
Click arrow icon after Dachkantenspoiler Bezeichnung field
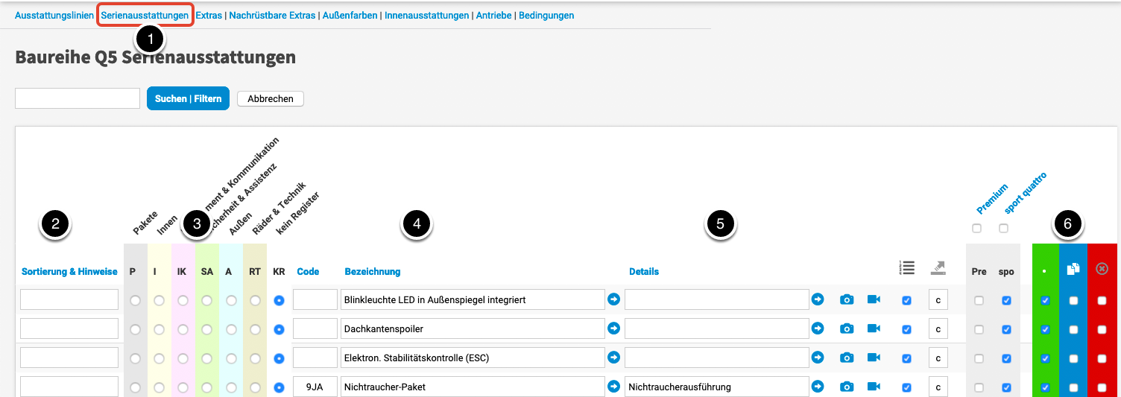(x=613, y=328)
